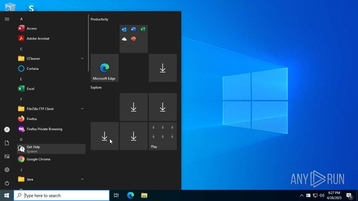
Task: Open Pictures from Start sidebar
Action: click(x=7, y=156)
